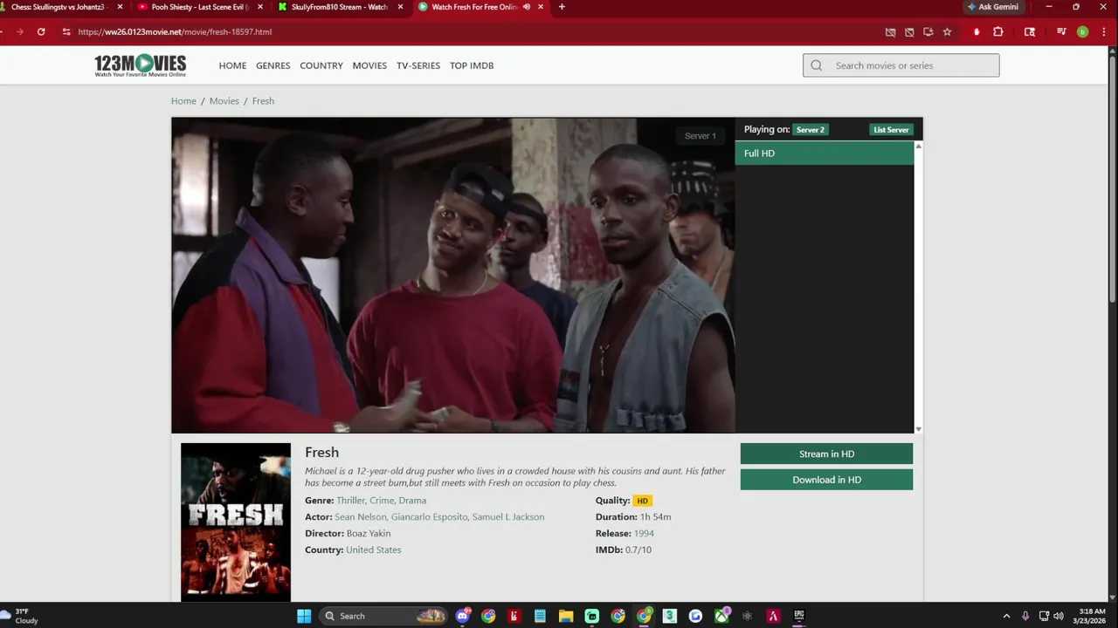Open the green Chrome profile avatar
This screenshot has width=1118, height=628.
[1082, 31]
